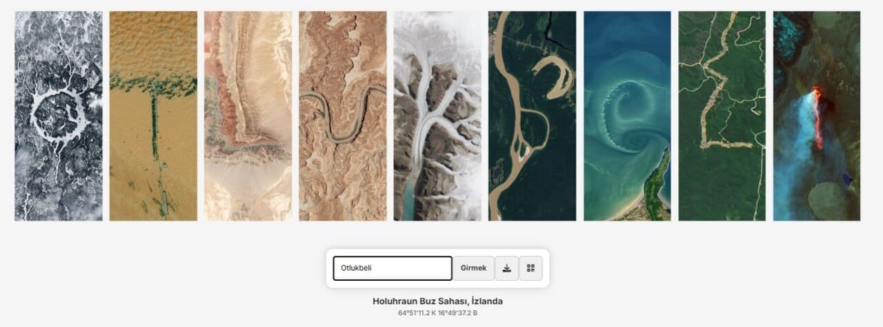This screenshot has width=883, height=327.
Task: Focus the Otlukbeli text input field
Action: click(393, 268)
